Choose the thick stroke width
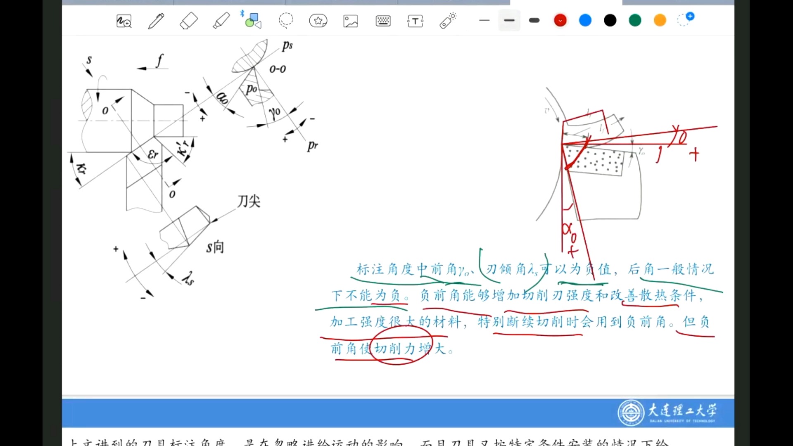Image resolution: width=793 pixels, height=446 pixels. tap(534, 20)
